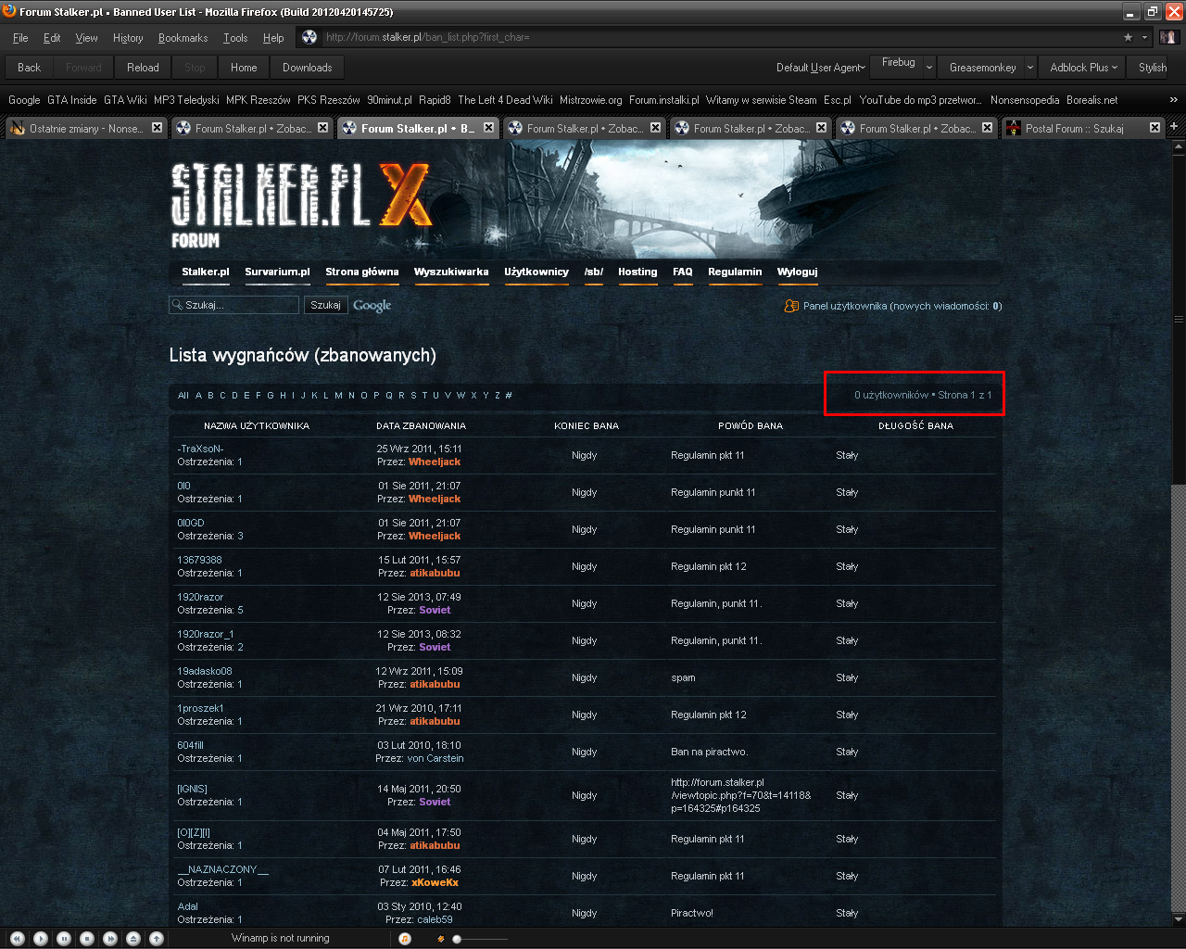Viewport: 1186px width, 949px height.
Task: Skip to next track in Winamp bar
Action: tap(110, 939)
